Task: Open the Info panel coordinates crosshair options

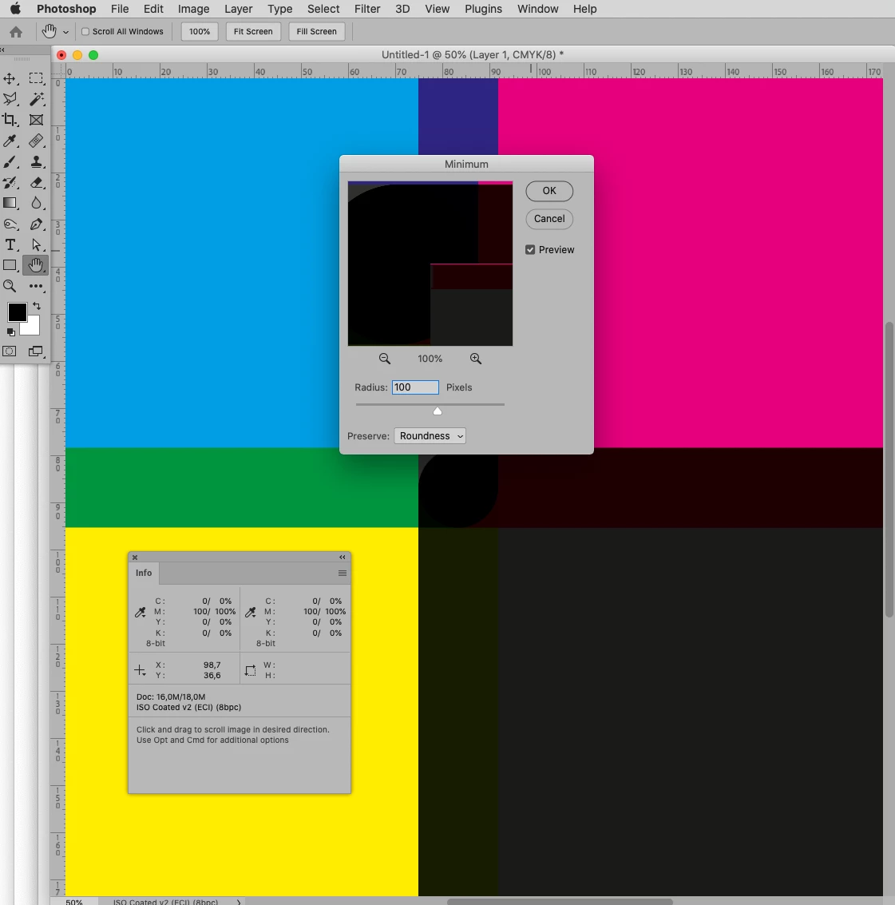Action: (x=141, y=670)
